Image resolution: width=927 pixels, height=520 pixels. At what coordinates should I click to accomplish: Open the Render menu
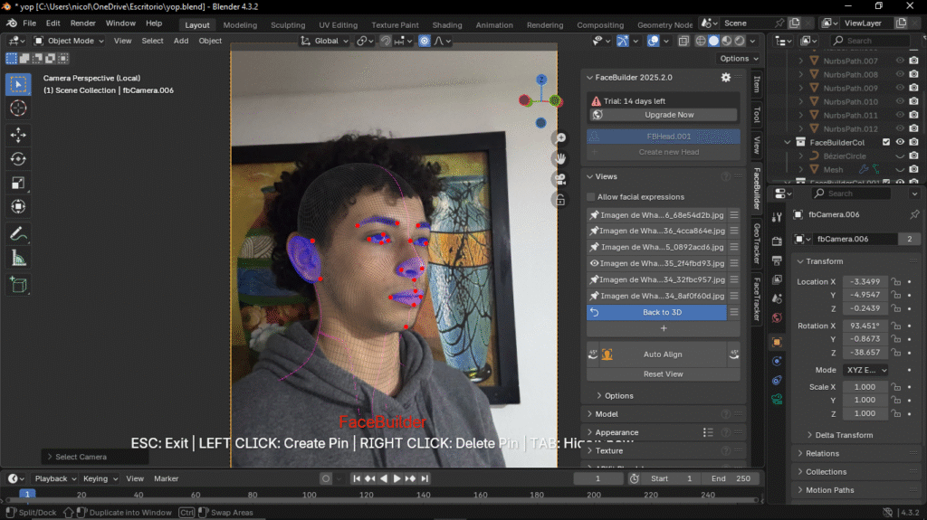point(82,23)
